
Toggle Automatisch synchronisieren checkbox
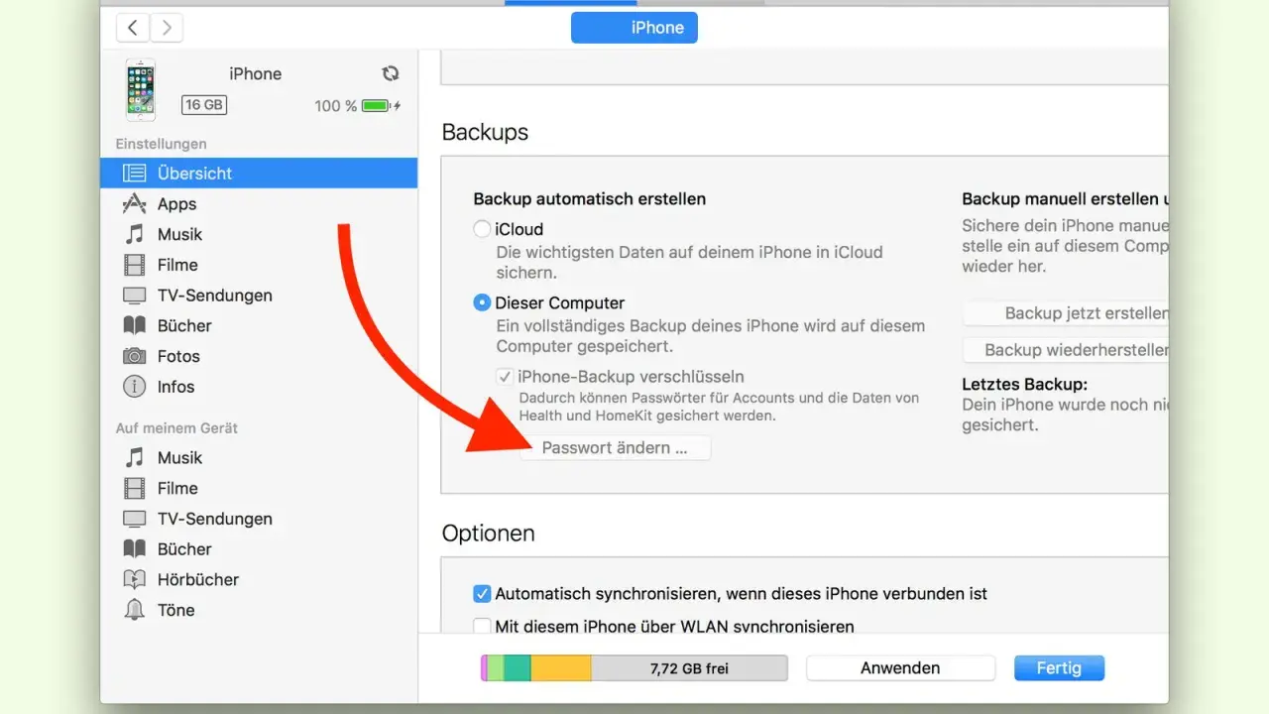[x=482, y=594]
